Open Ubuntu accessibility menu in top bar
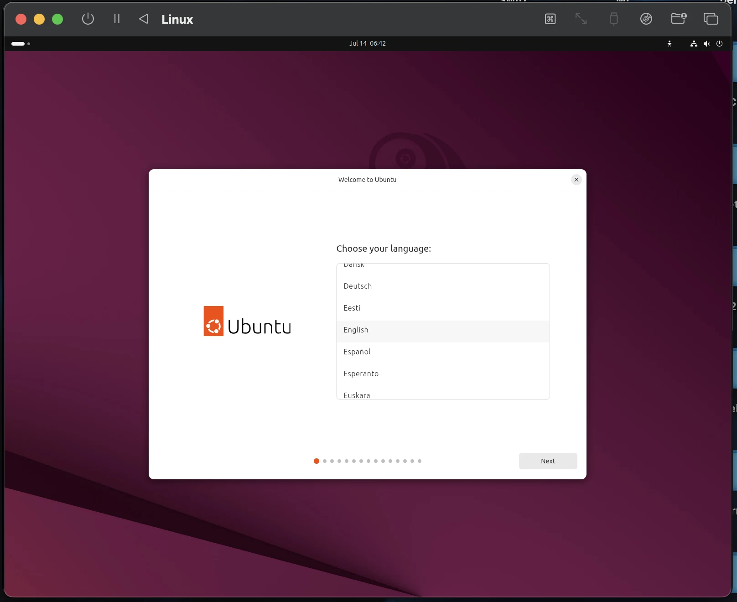Screen dimensions: 737x602 coord(670,44)
